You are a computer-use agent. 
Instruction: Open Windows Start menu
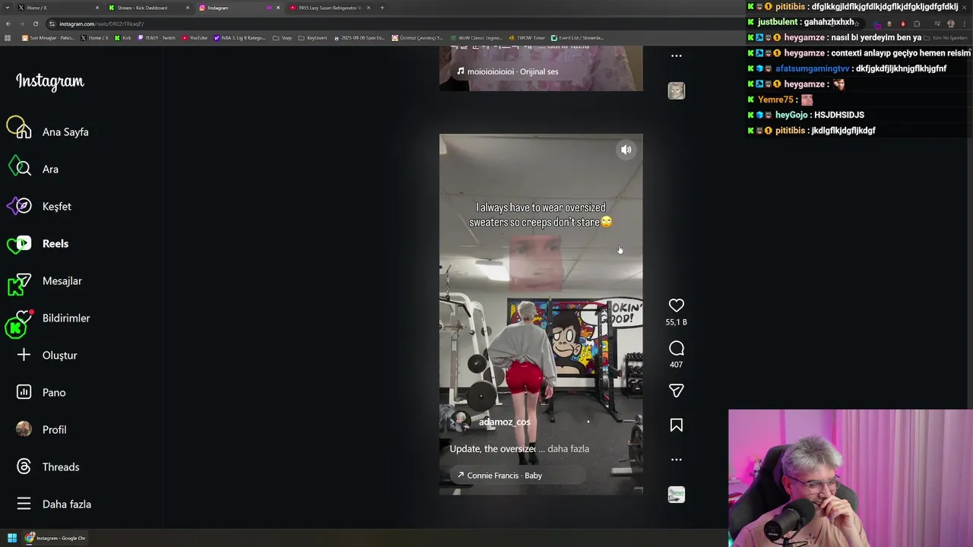click(12, 538)
